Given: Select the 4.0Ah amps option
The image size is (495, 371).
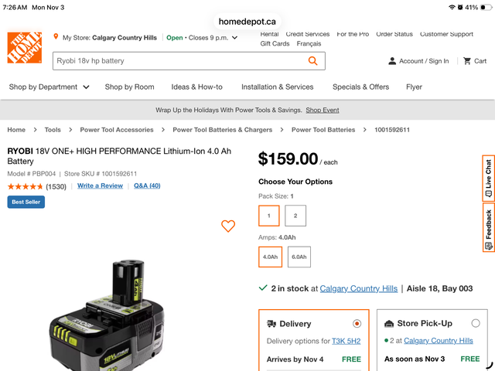Looking at the screenshot, I should 270,257.
